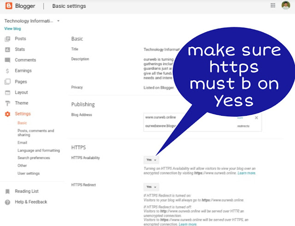Screen dimensions: 295x226
Task: Click the Stats chart icon
Action: (7, 49)
